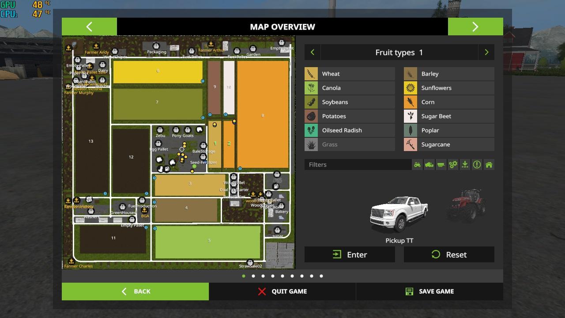Click the trailer tools filter icon
This screenshot has height=318, width=565.
[441, 165]
